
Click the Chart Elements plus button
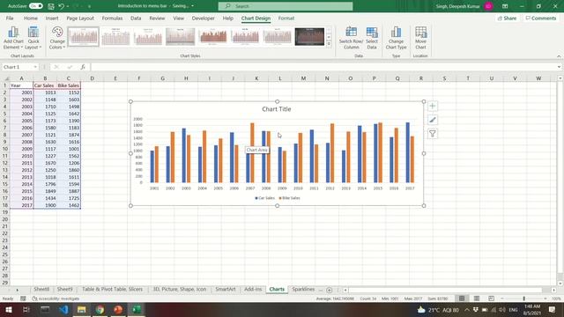[x=433, y=106]
